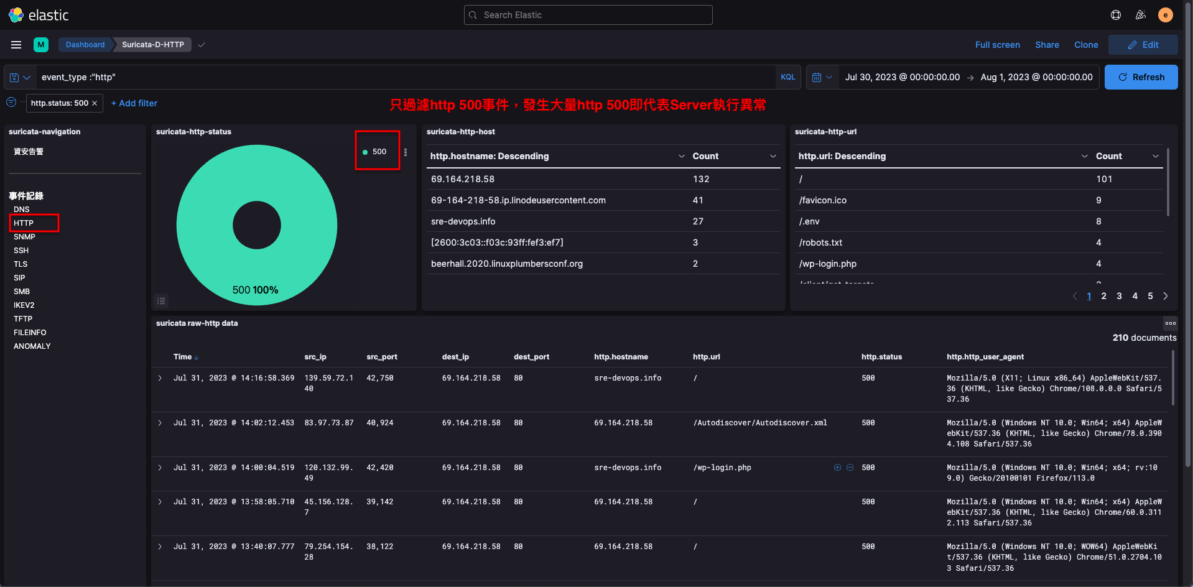Expand the 14:16:58.369 document row
This screenshot has height=587, width=1193.
pyautogui.click(x=160, y=378)
